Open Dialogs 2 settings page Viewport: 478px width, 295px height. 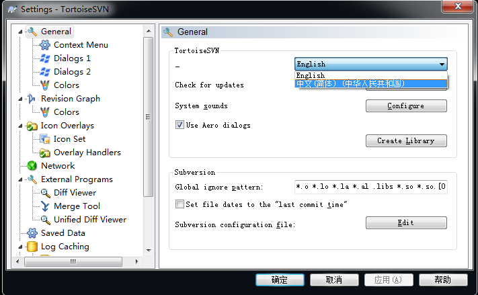point(72,72)
